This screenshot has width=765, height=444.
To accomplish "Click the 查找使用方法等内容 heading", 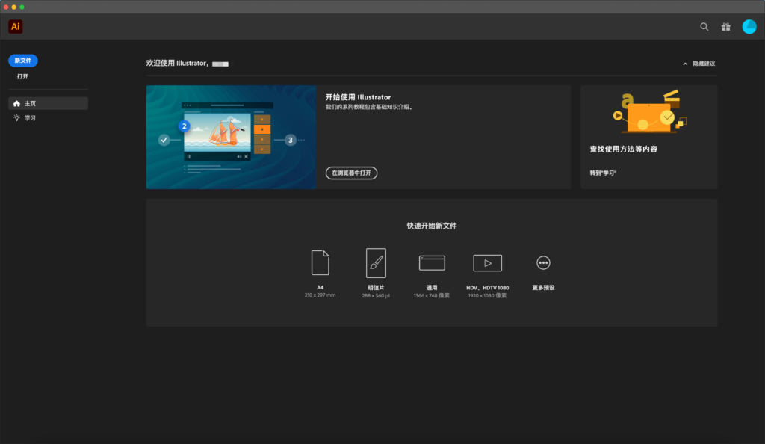I will [x=624, y=149].
